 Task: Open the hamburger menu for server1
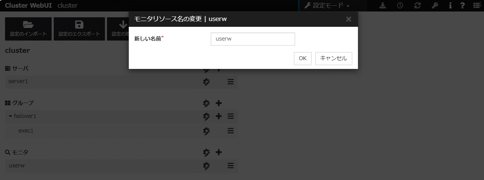(230, 82)
